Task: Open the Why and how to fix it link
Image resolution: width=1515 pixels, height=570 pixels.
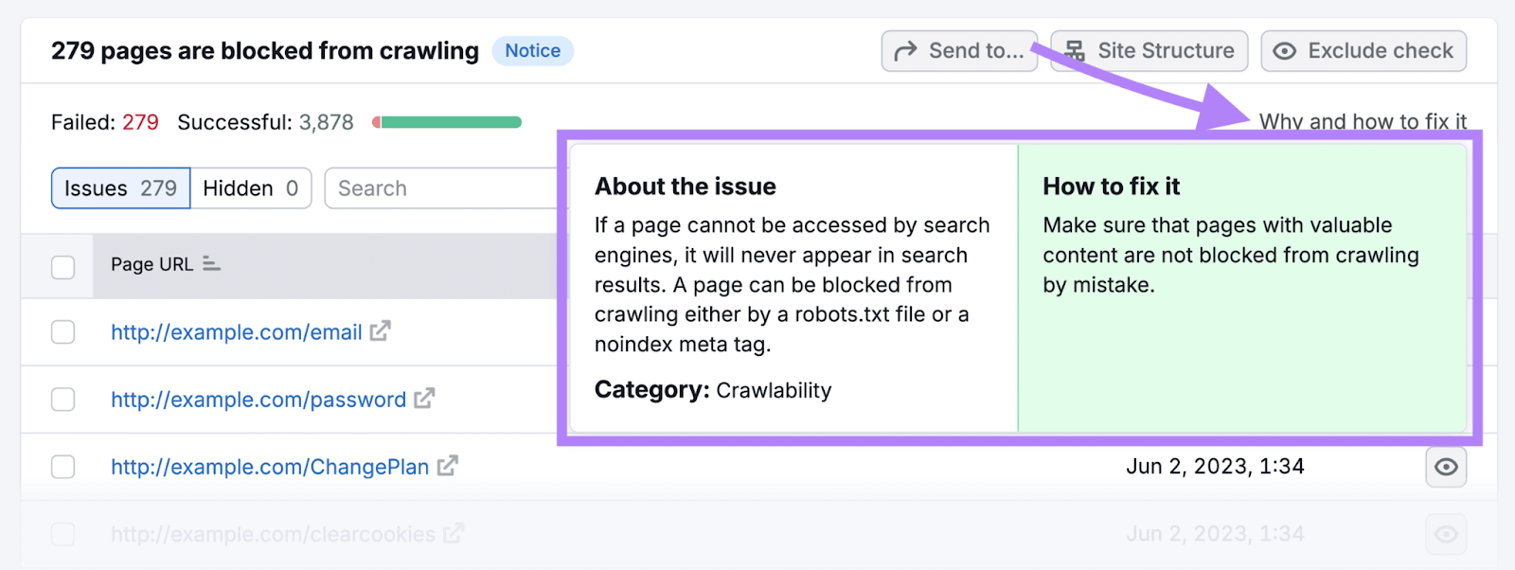Action: 1363,121
